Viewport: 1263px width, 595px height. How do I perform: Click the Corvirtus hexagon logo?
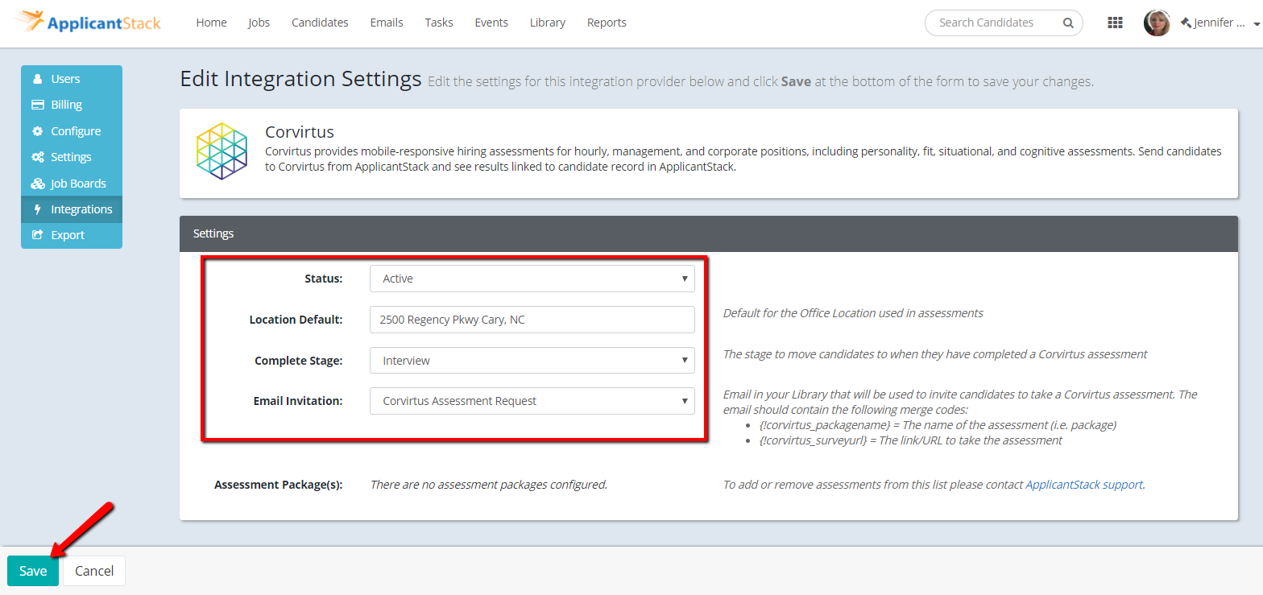click(x=222, y=151)
